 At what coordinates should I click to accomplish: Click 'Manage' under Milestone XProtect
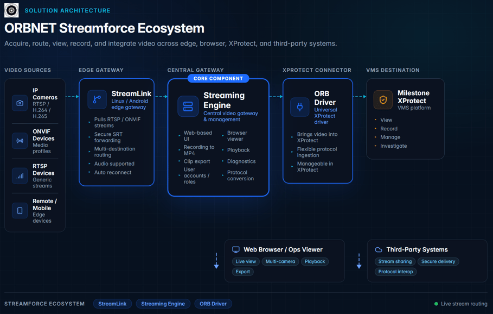pos(390,137)
